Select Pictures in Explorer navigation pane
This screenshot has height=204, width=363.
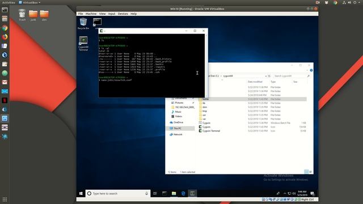pos(179,103)
